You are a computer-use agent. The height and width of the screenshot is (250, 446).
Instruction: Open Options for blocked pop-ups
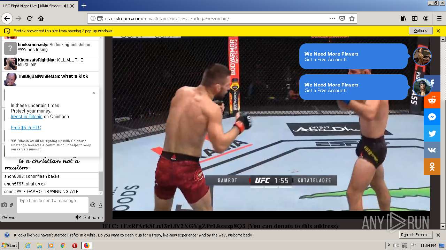(421, 31)
